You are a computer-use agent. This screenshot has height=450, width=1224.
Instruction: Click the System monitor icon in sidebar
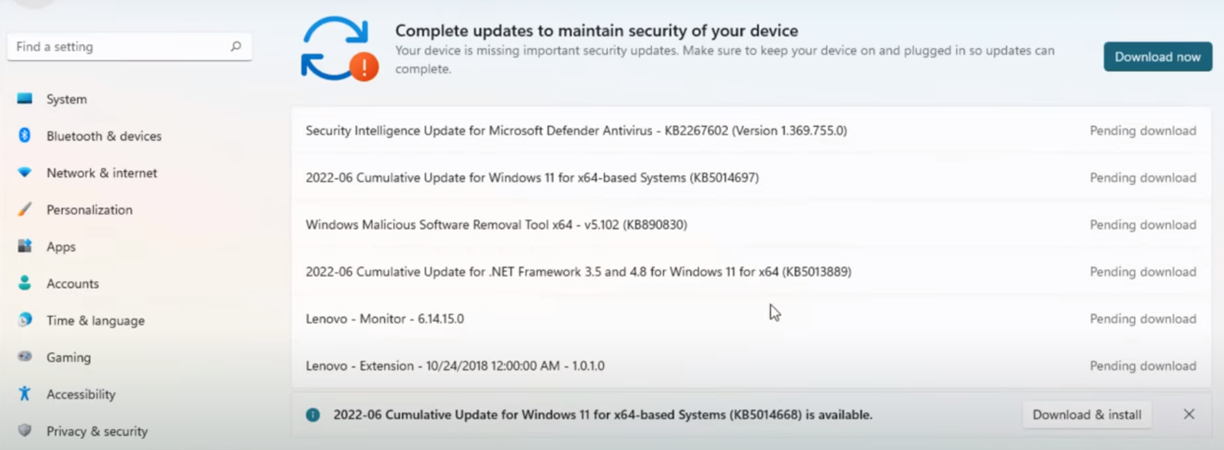point(25,98)
